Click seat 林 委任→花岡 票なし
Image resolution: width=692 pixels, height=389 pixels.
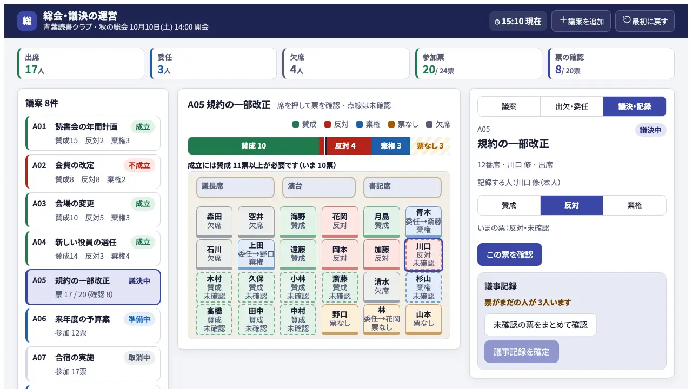click(382, 319)
